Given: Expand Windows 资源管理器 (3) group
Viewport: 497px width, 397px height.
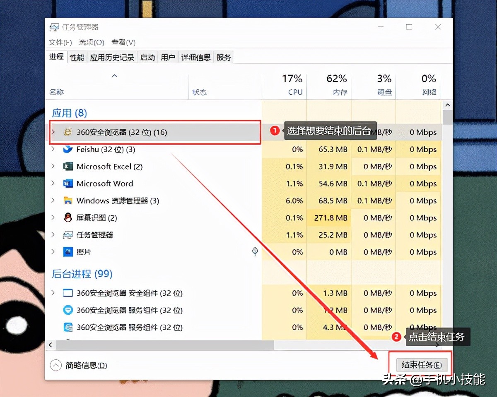Looking at the screenshot, I should 53,201.
